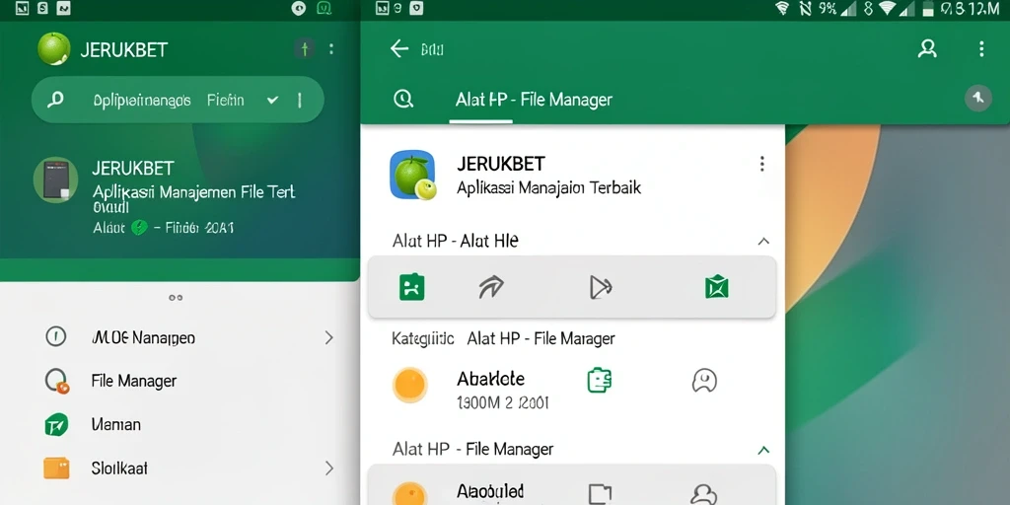Click the clock time in the status bar
This screenshot has height=505, width=1010.
click(971, 8)
